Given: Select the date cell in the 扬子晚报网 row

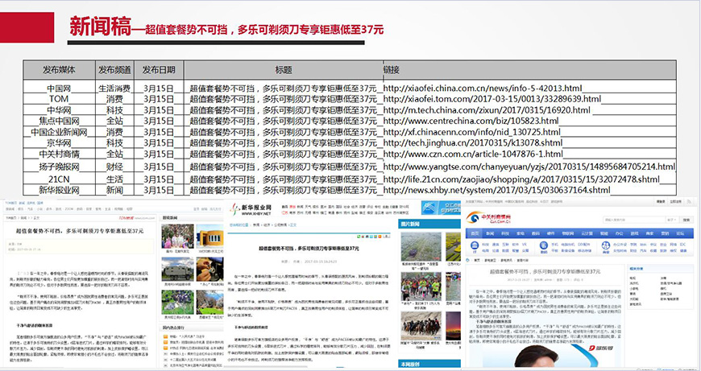Looking at the screenshot, I should 159,167.
